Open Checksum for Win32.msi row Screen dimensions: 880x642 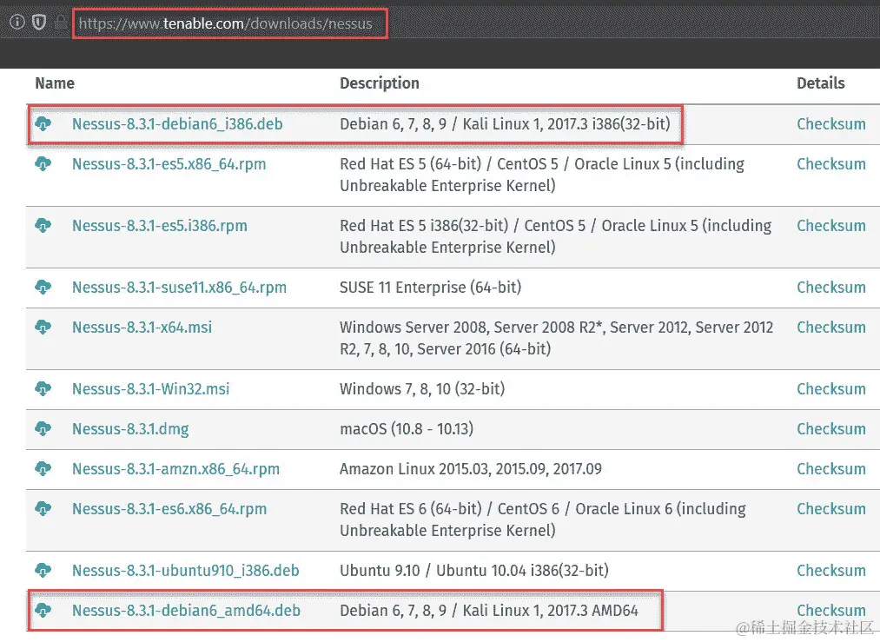click(831, 389)
